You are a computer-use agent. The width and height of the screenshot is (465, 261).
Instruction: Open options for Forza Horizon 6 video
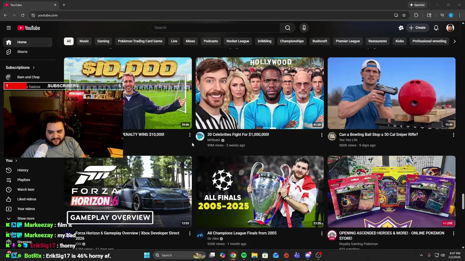(190, 233)
